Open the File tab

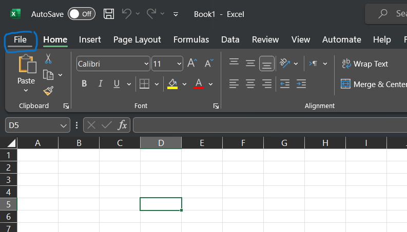click(20, 39)
